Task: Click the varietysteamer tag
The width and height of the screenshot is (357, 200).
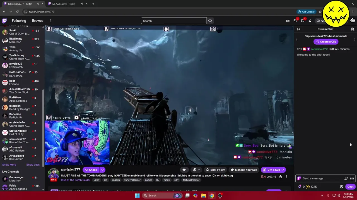Action: pyautogui.click(x=132, y=180)
